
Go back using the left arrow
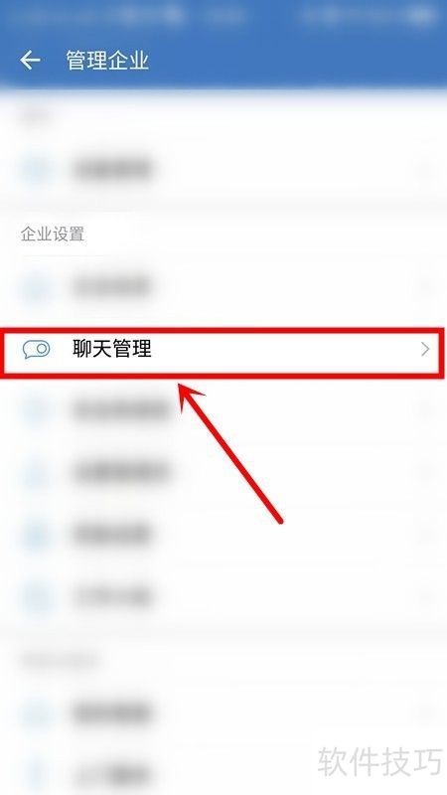(30, 61)
